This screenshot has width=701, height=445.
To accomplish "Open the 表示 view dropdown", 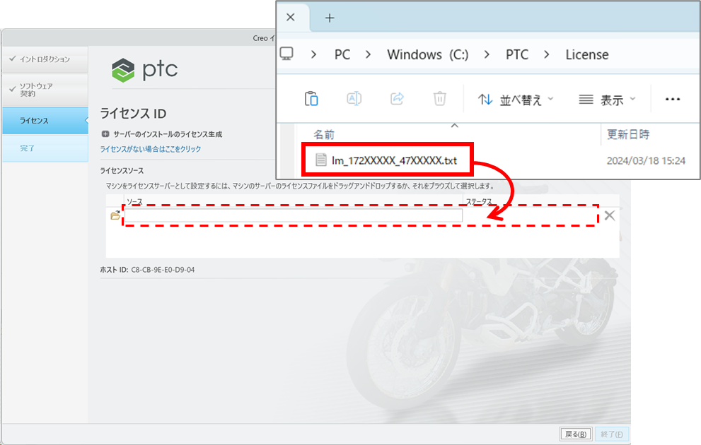I will (607, 100).
